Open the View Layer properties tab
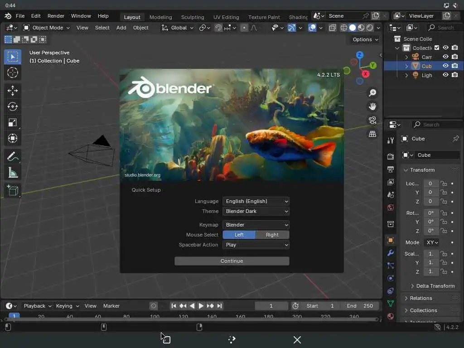Viewport: 464px width, 348px height. point(391,182)
